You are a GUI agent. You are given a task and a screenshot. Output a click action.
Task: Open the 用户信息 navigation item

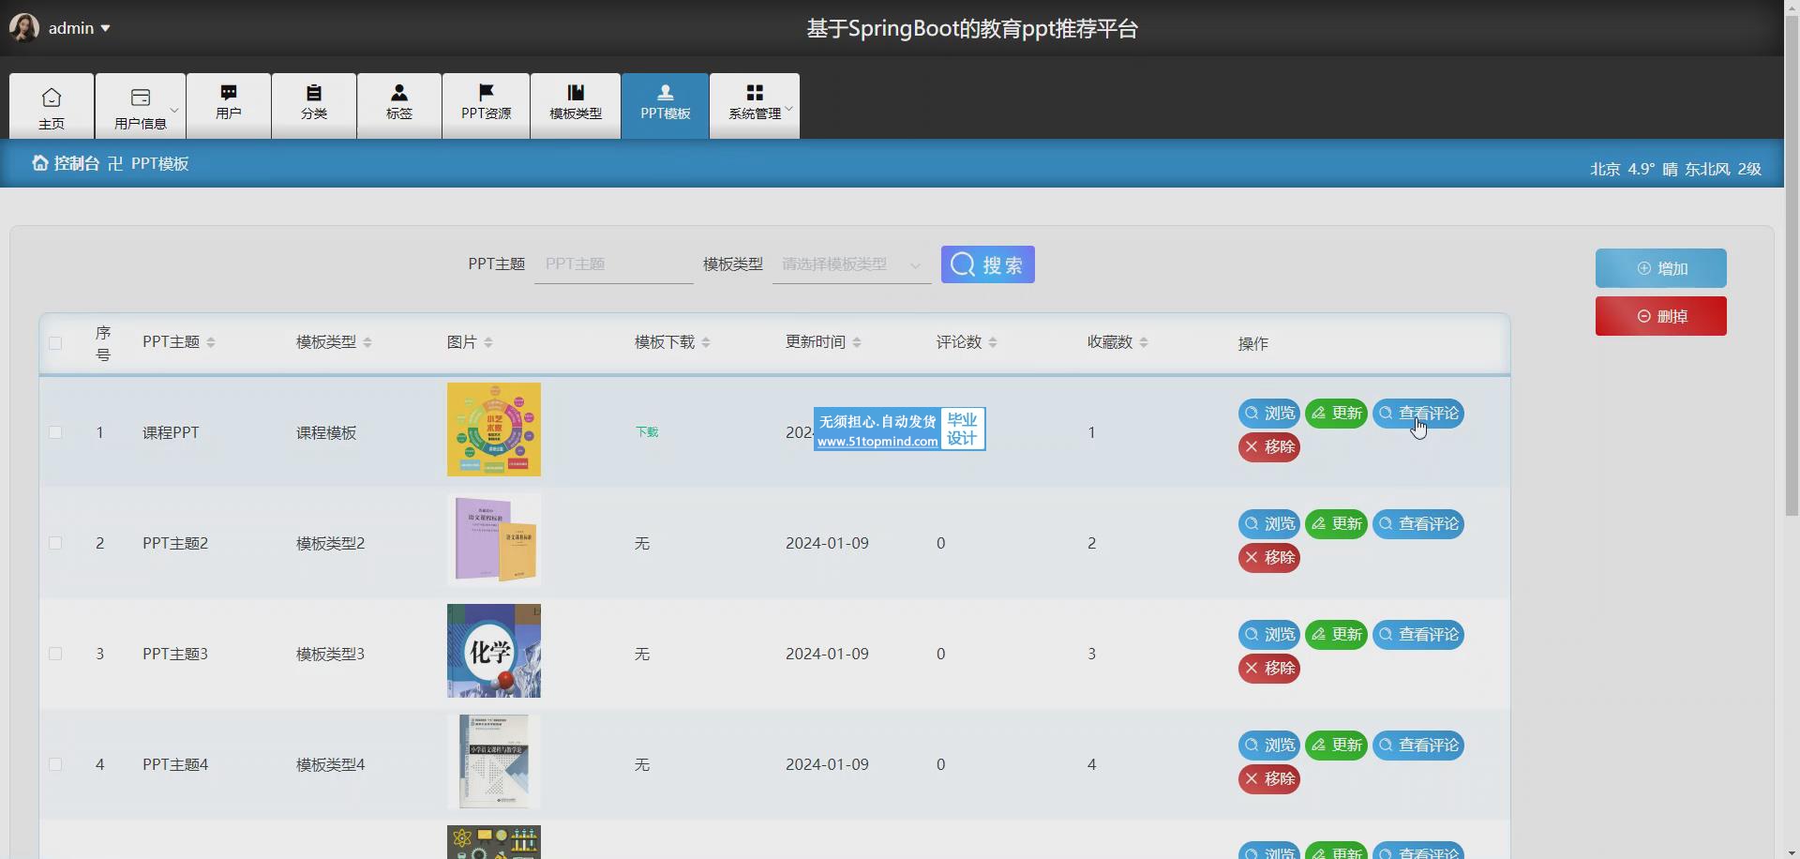pos(141,106)
